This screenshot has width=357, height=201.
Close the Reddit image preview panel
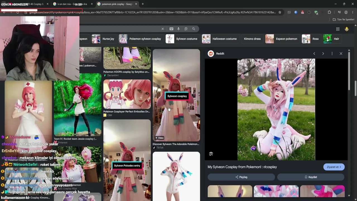(341, 54)
